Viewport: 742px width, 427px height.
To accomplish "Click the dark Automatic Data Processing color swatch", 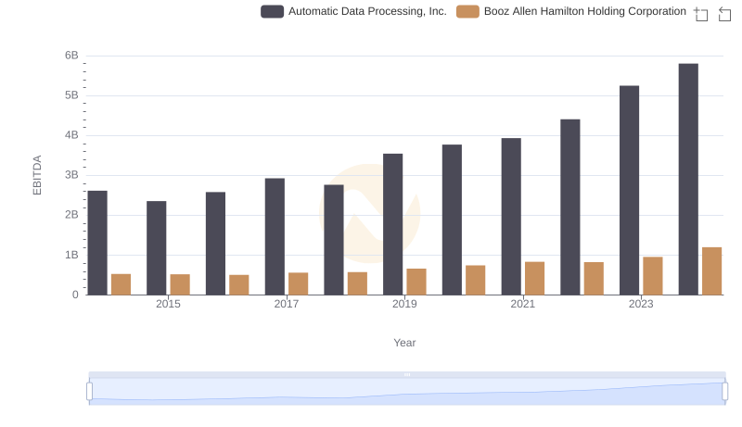I will (272, 11).
